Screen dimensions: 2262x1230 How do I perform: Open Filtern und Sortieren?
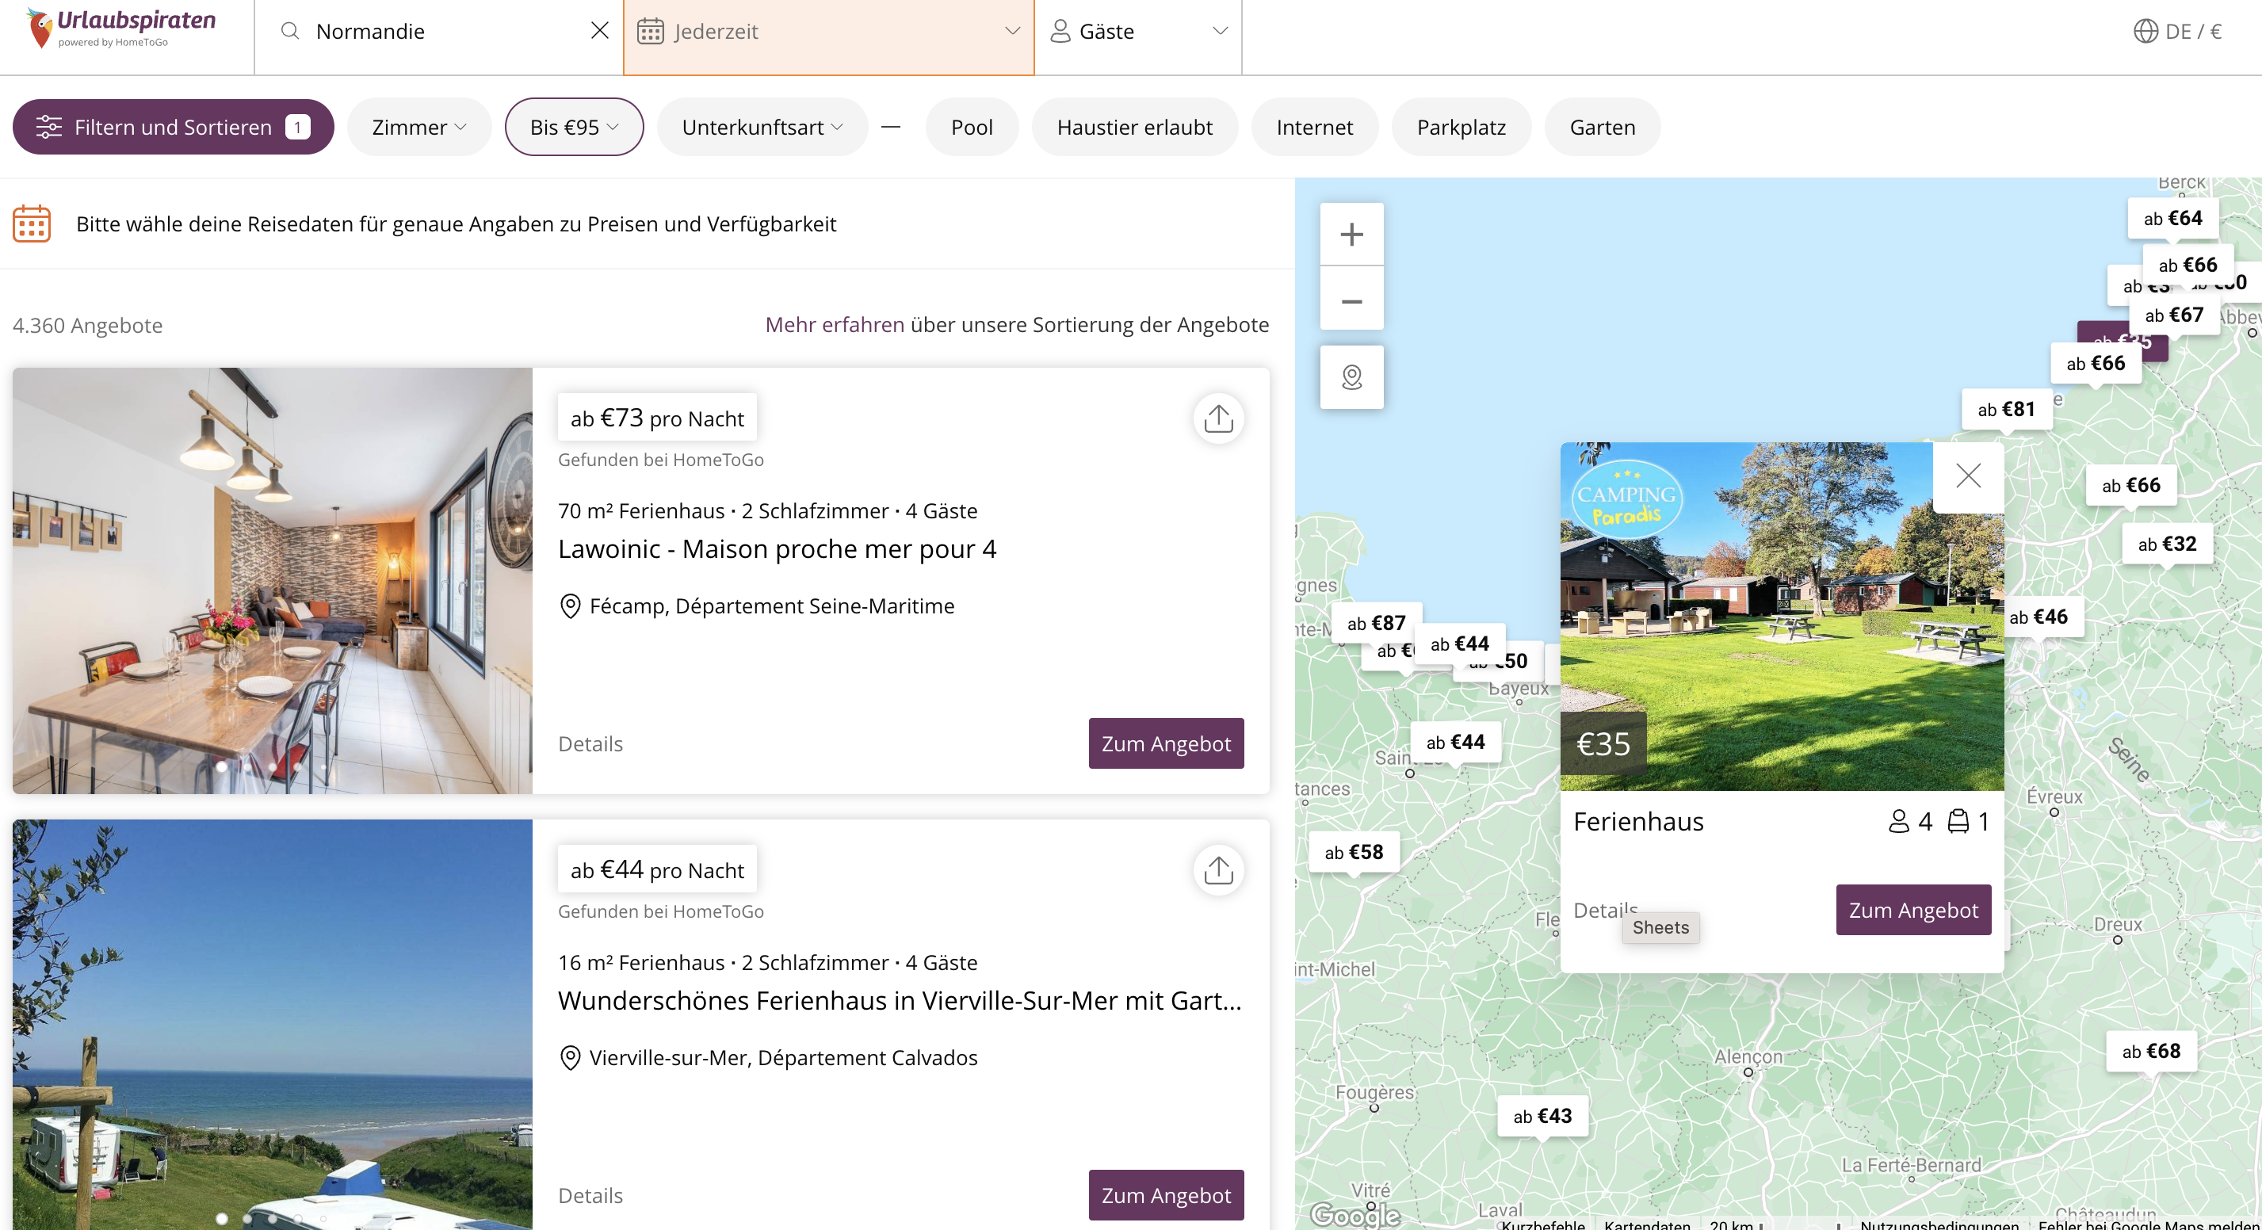point(173,128)
